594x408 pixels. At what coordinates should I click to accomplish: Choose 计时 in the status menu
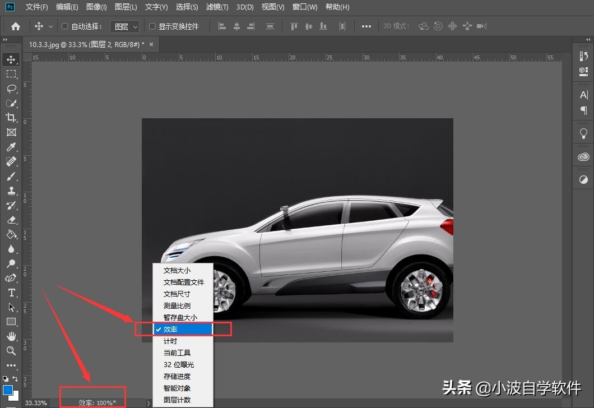click(x=183, y=341)
